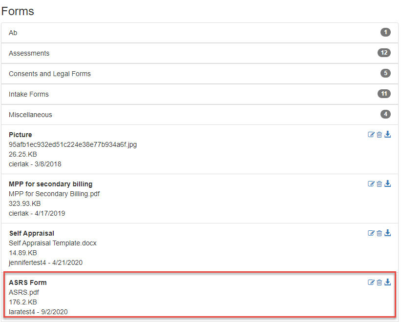Delete the Picture form via trash icon

tap(379, 135)
